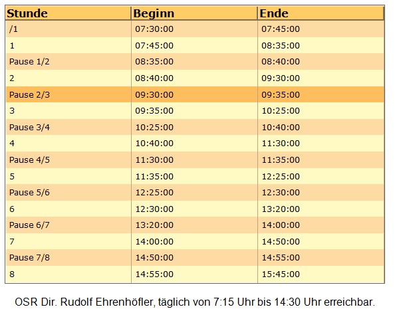The width and height of the screenshot is (397, 313).
Task: Select the Pause 6/7 row label
Action: pos(29,225)
